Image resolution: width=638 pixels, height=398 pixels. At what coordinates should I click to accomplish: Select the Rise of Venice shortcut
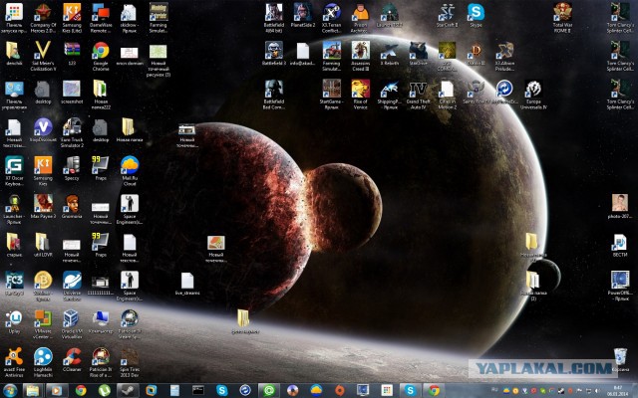(361, 95)
